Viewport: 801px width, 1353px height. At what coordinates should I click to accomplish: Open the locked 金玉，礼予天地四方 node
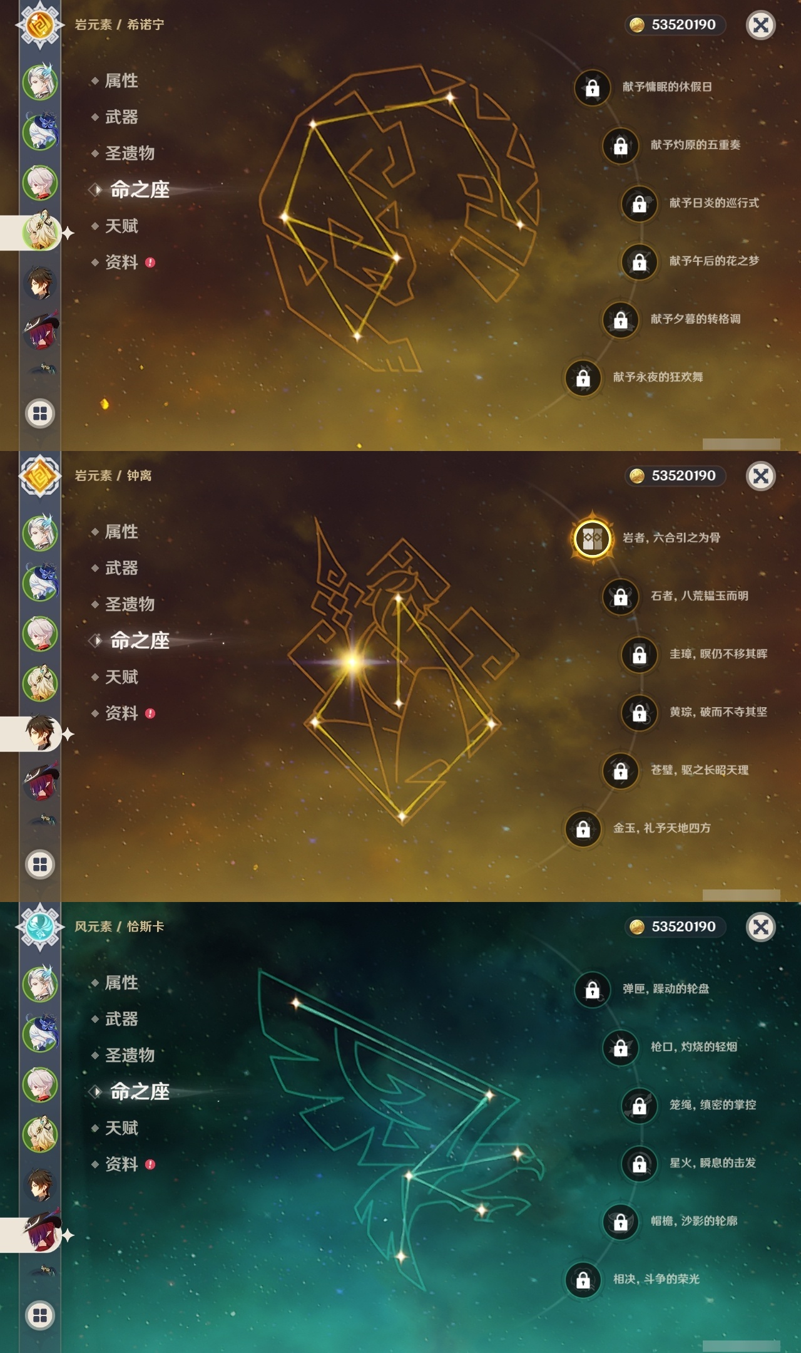pyautogui.click(x=583, y=829)
